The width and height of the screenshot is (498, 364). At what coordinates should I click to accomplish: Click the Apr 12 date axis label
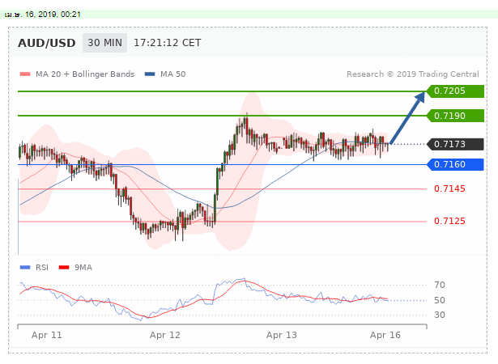click(165, 335)
